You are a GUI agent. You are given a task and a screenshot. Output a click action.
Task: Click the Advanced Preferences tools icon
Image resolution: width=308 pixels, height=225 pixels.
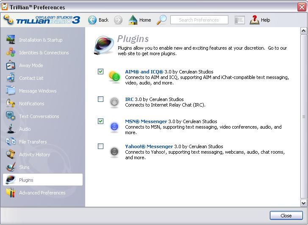tap(11, 192)
